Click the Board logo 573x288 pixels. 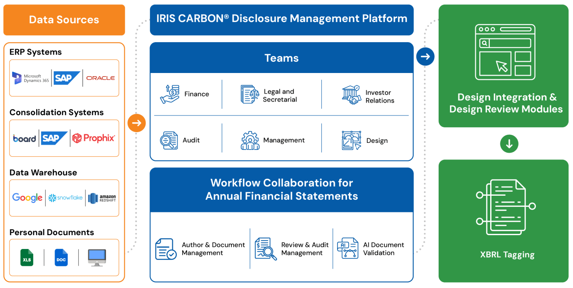[24, 138]
